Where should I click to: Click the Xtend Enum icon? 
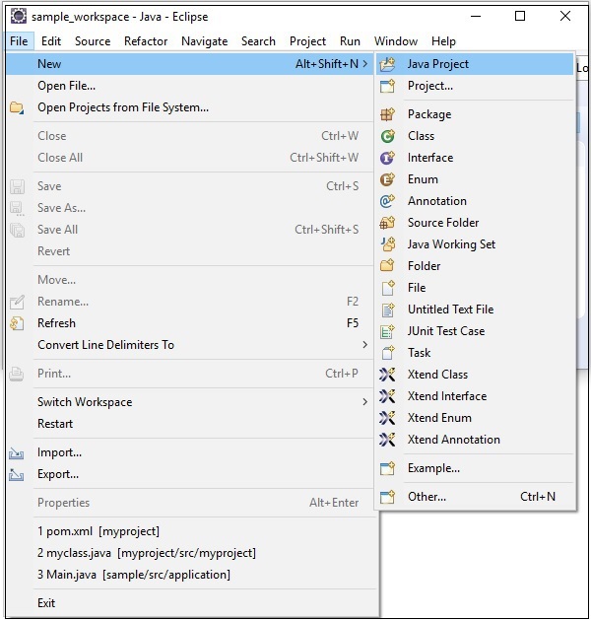(x=387, y=418)
